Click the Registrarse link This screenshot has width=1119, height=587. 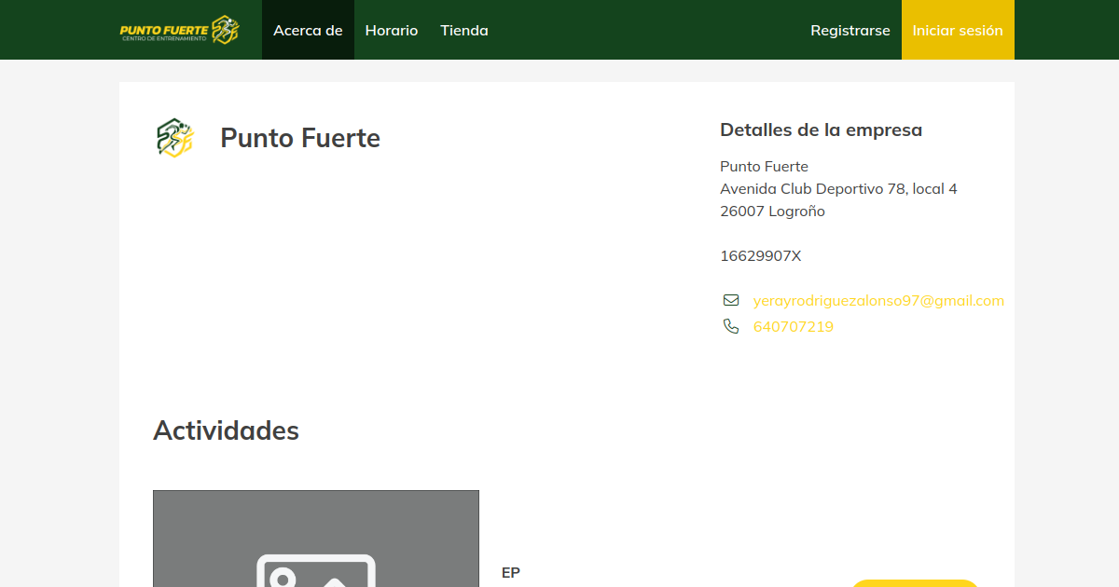click(850, 30)
